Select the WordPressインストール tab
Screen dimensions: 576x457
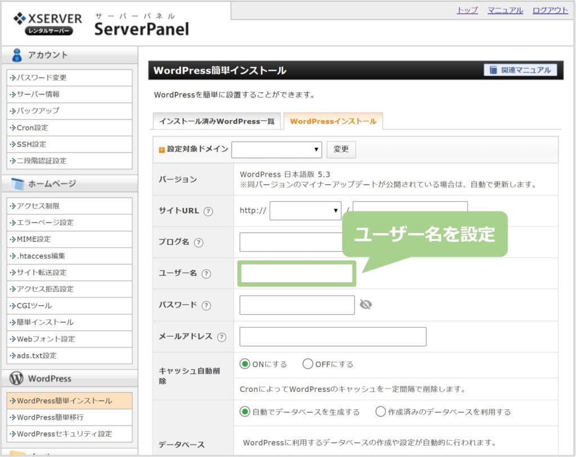point(333,121)
